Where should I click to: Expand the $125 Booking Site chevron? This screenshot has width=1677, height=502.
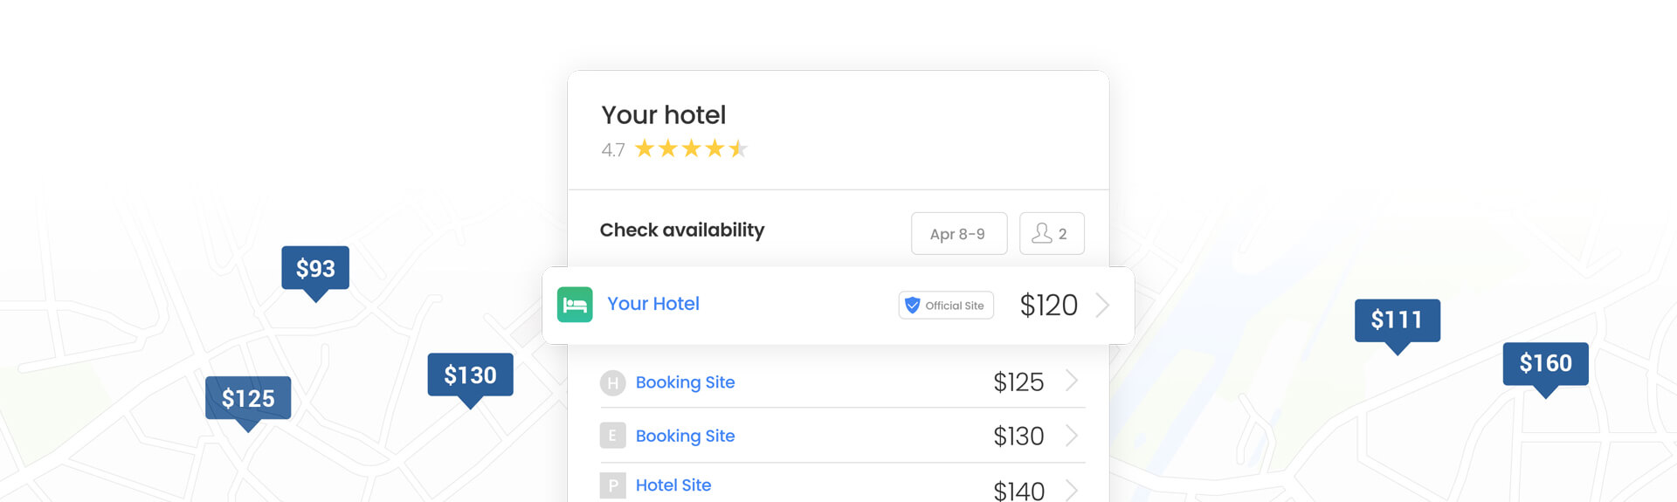[x=1072, y=382]
